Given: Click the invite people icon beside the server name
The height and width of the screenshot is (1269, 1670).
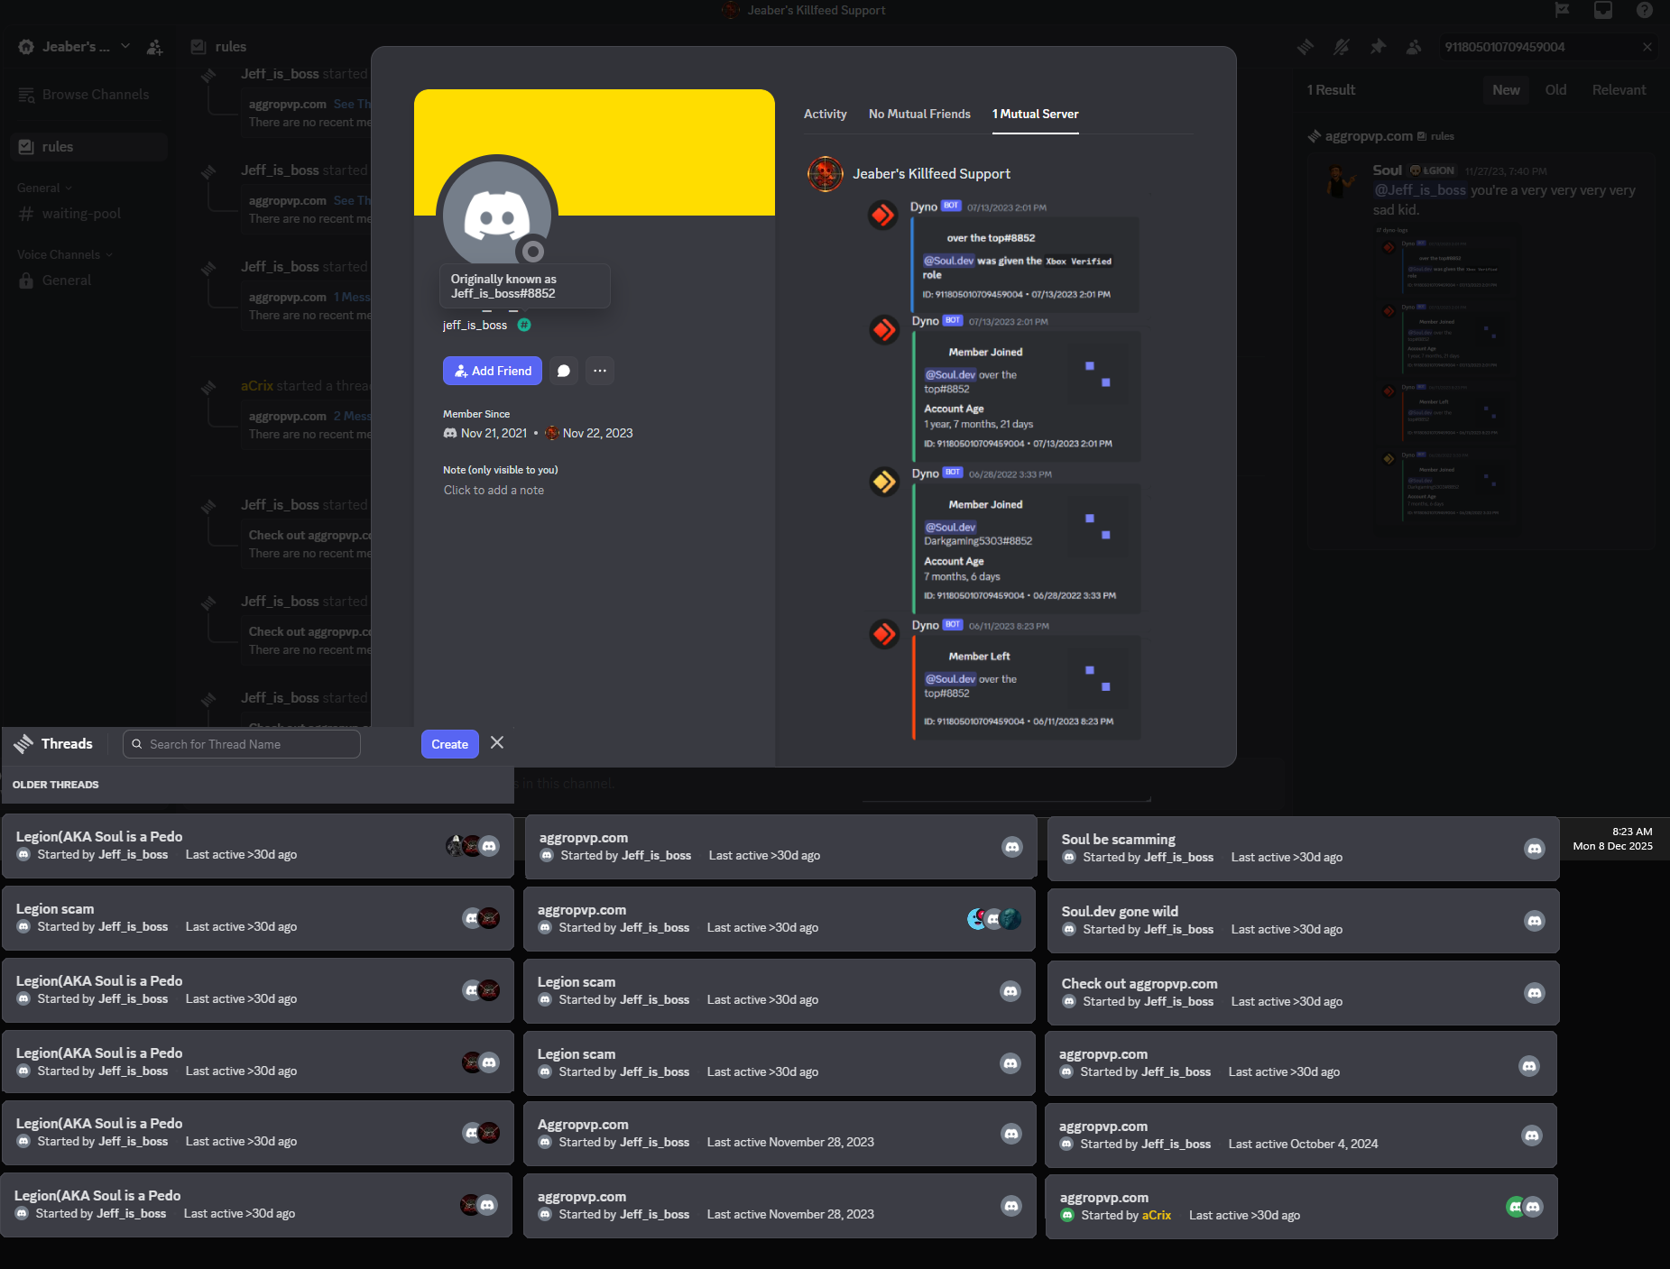Looking at the screenshot, I should tap(155, 47).
